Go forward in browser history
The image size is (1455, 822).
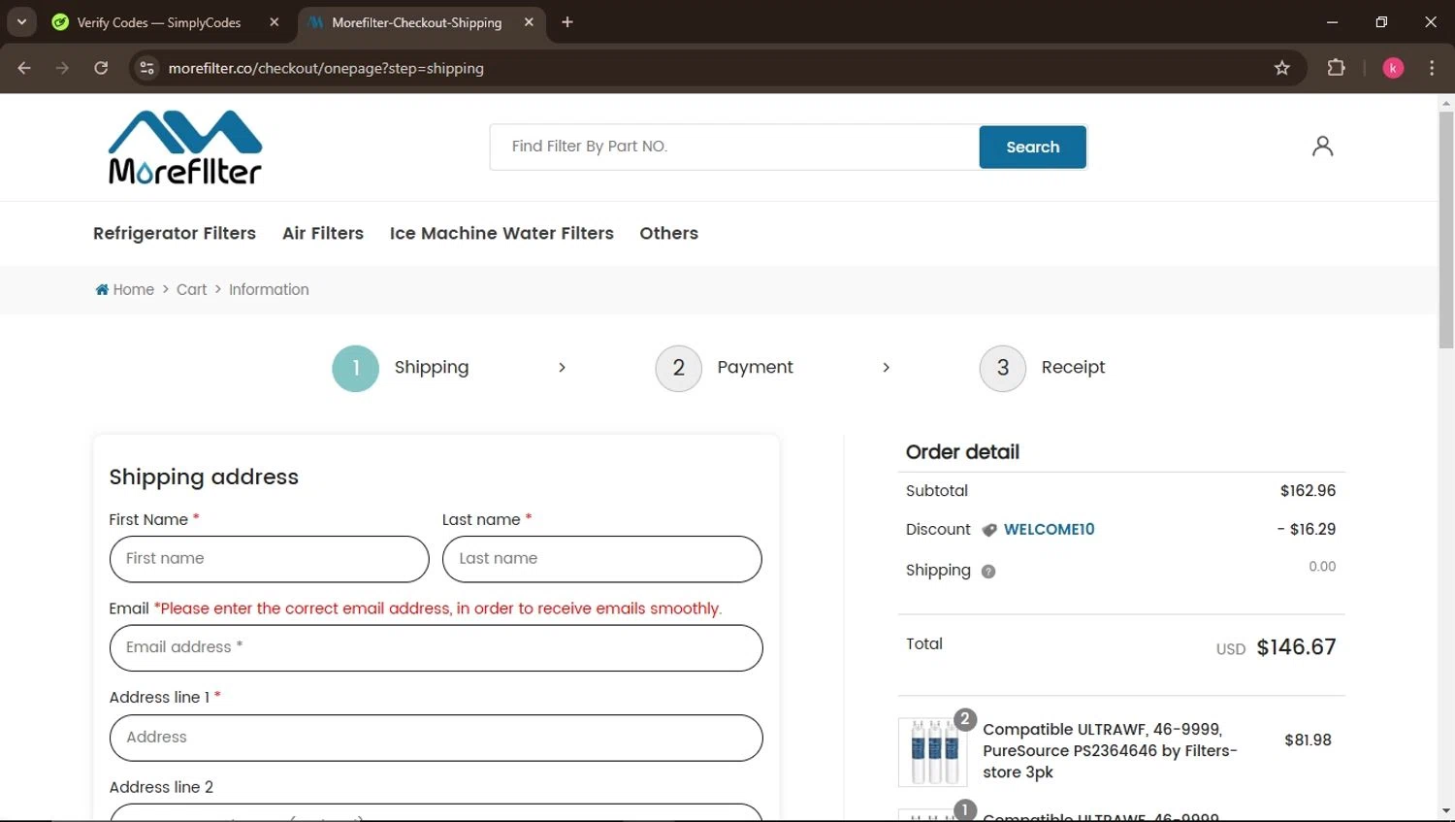click(x=62, y=68)
